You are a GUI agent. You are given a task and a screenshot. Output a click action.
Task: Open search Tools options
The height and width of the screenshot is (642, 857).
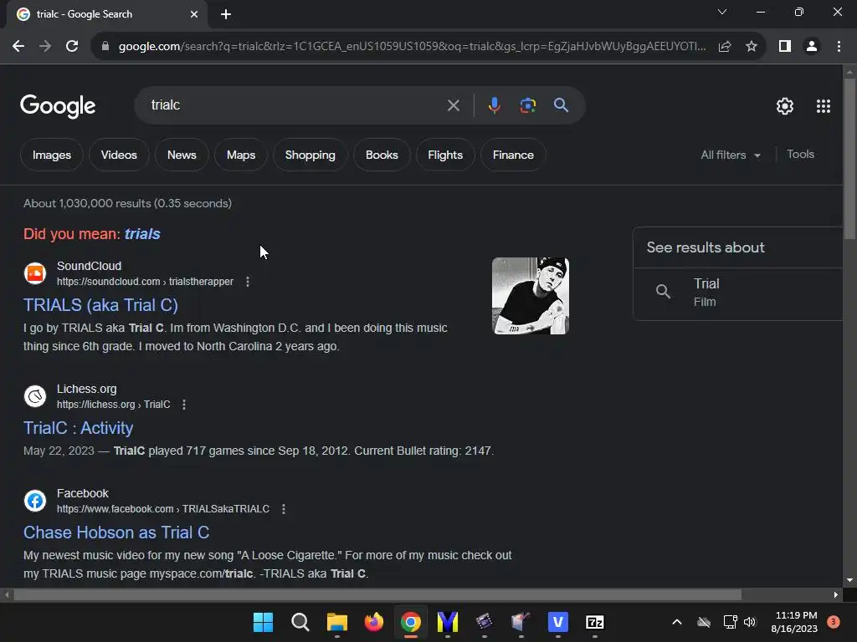click(800, 155)
